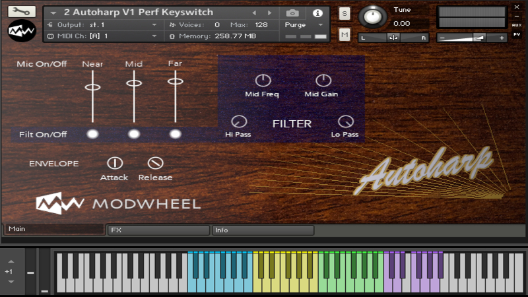Click the Mid Freq knob
This screenshot has height=297, width=528.
point(263,81)
